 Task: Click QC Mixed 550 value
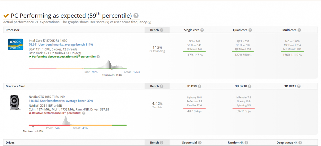(x=243, y=49)
